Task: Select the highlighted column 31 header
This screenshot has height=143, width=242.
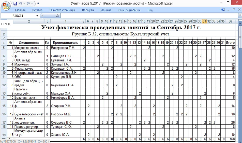Action: [x=204, y=21]
